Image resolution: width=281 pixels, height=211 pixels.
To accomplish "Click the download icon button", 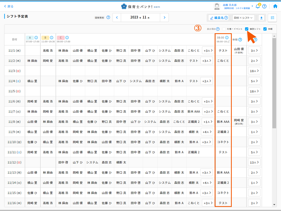I will [x=261, y=18].
